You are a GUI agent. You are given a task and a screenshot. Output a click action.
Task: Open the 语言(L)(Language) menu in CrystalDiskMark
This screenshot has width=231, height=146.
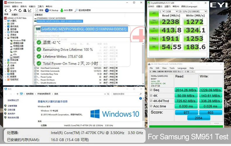coord(189,6)
